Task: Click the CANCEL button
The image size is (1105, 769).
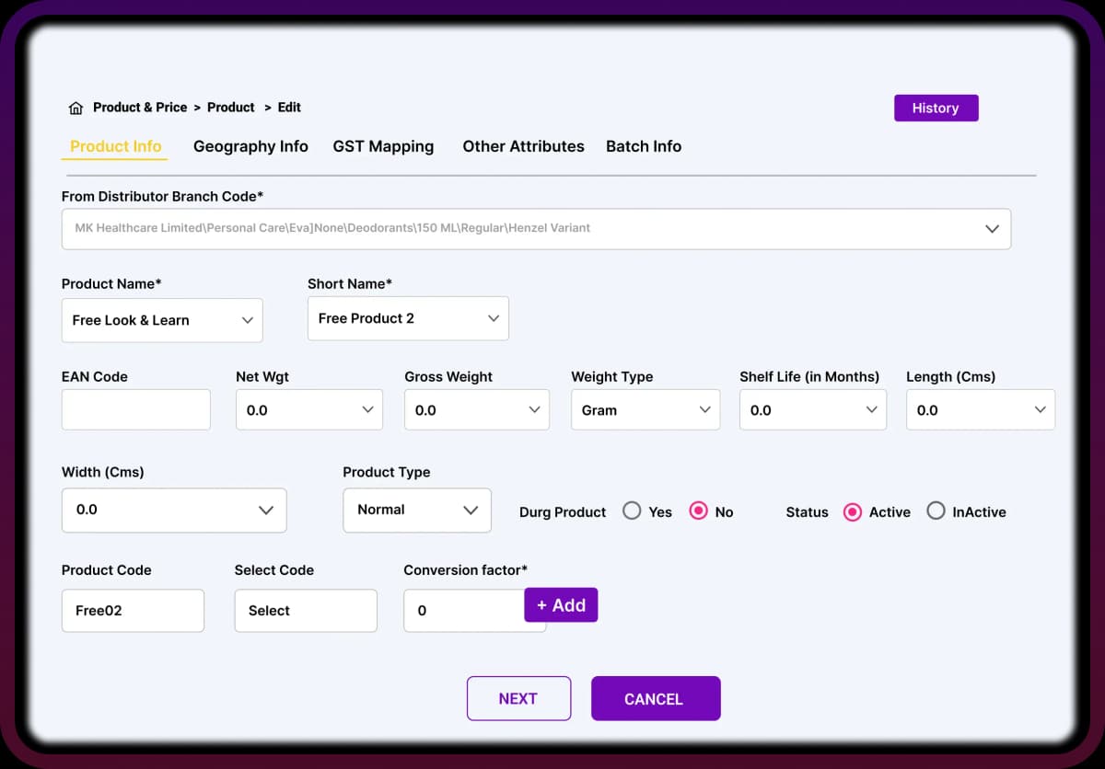Action: coord(655,699)
